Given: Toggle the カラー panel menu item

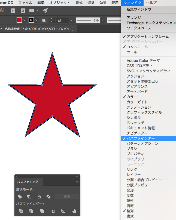Looking at the screenshot, I should coord(132,97).
